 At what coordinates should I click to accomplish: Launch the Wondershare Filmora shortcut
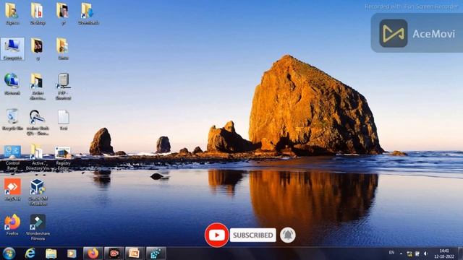38,227
